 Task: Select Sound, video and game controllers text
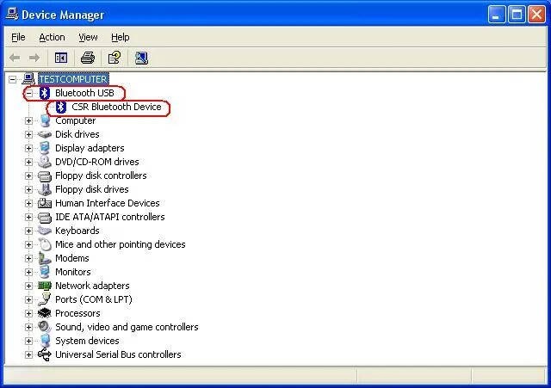[x=127, y=327]
